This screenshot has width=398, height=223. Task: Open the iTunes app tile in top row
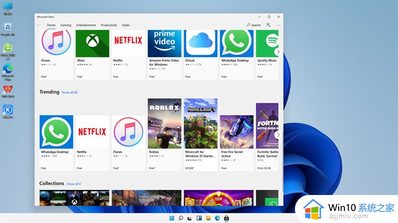pos(56,54)
